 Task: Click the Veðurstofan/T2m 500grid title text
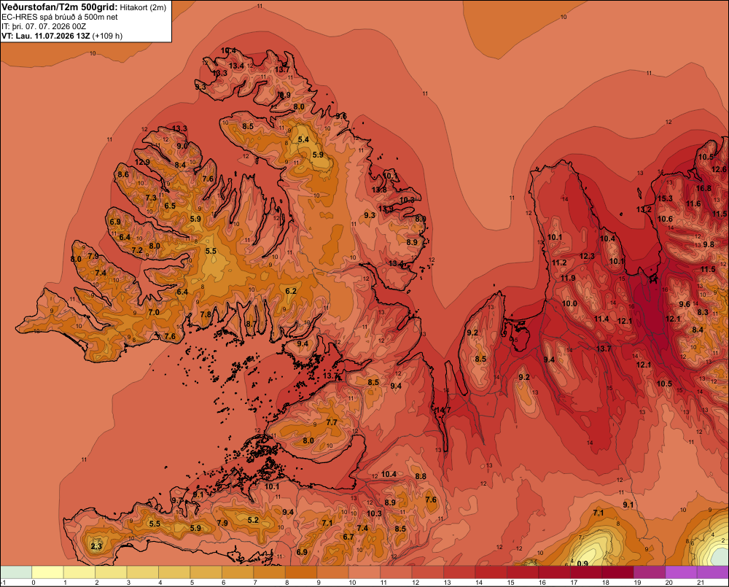(x=59, y=7)
